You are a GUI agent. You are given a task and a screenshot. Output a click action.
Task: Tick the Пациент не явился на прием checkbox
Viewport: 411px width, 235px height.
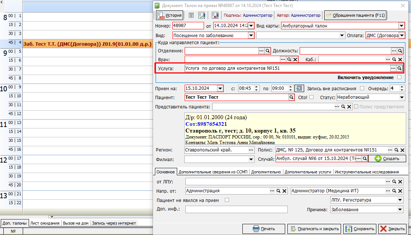[x=227, y=200]
